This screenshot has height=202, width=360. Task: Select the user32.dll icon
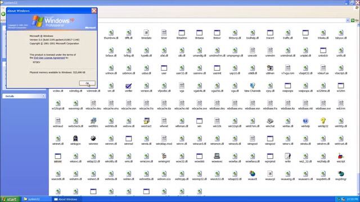pos(182,70)
